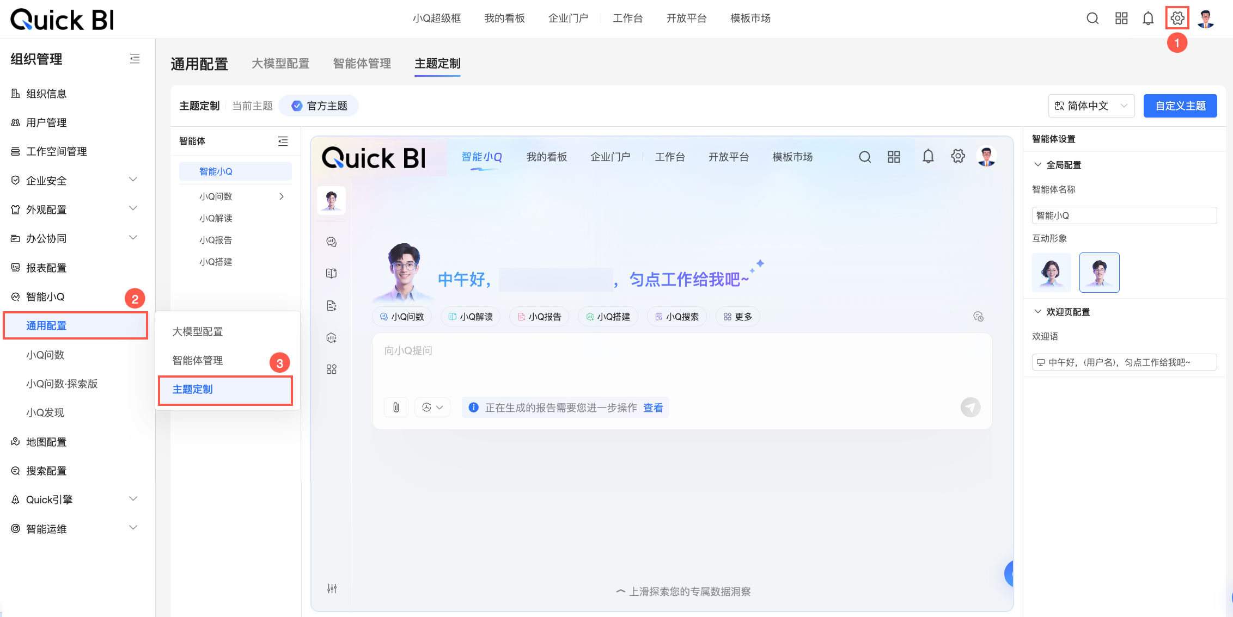Expand the 企业安全 sidebar group
1233x617 pixels.
point(133,180)
